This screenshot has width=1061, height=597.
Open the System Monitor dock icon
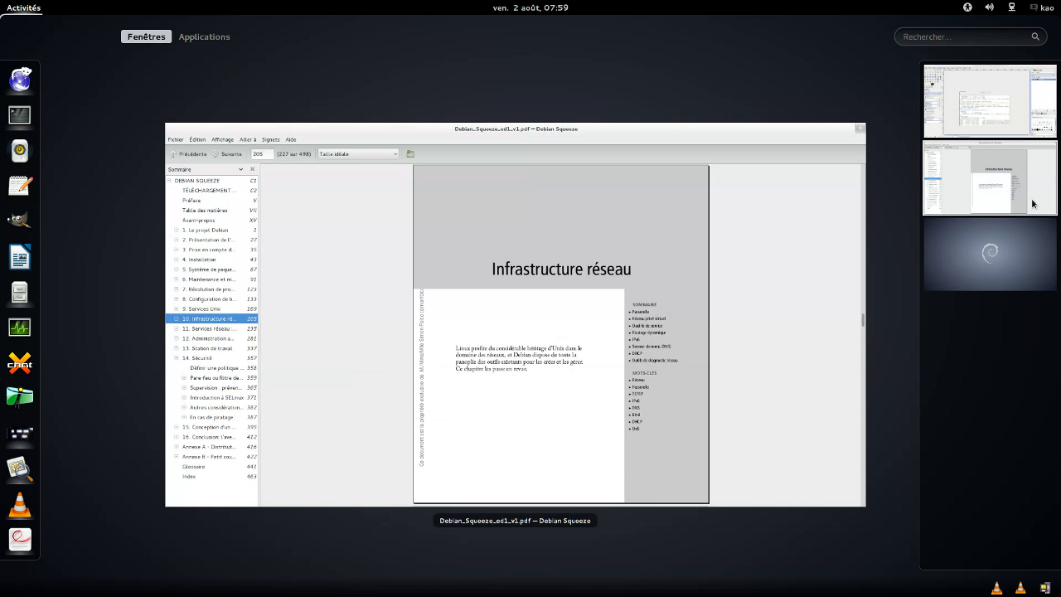pos(20,328)
